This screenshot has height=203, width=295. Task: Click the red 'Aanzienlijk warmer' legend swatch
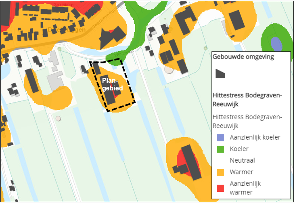click(x=220, y=188)
